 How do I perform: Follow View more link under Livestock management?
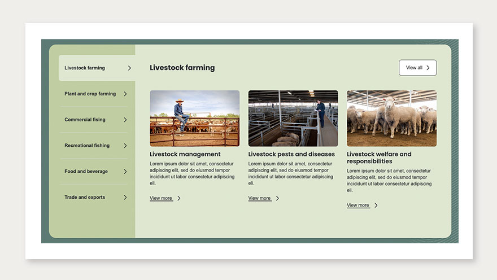[161, 198]
